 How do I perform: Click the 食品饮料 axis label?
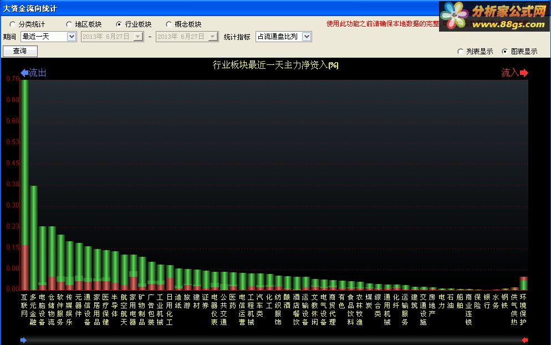tap(351, 310)
